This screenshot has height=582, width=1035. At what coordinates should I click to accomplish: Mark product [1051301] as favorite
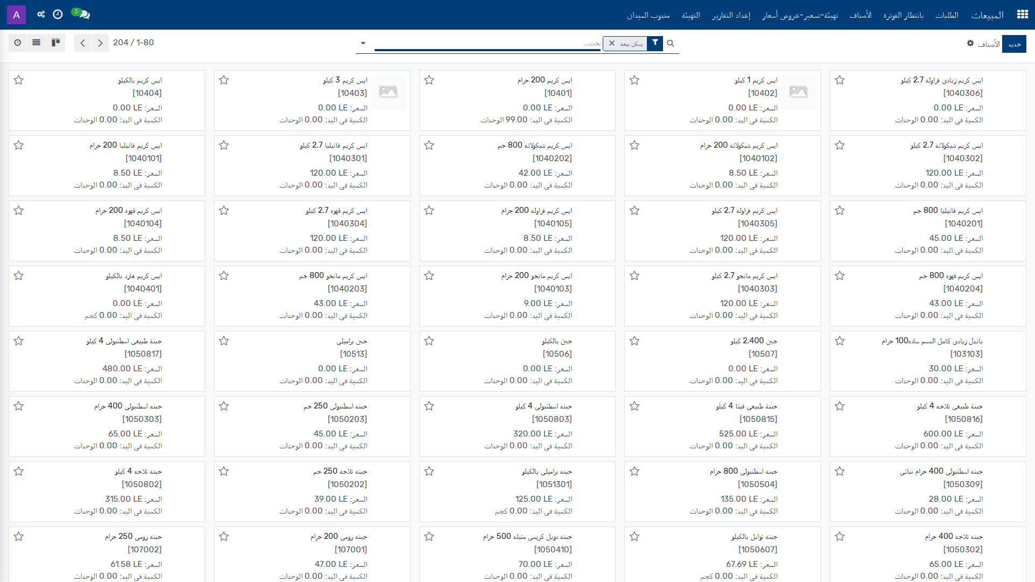pos(429,472)
